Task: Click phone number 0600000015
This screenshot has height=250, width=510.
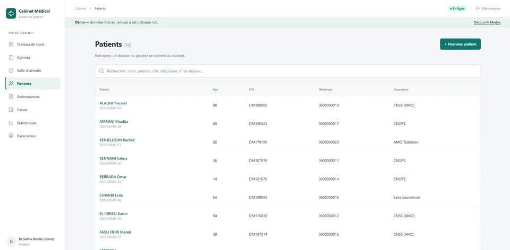Action: coord(329,198)
